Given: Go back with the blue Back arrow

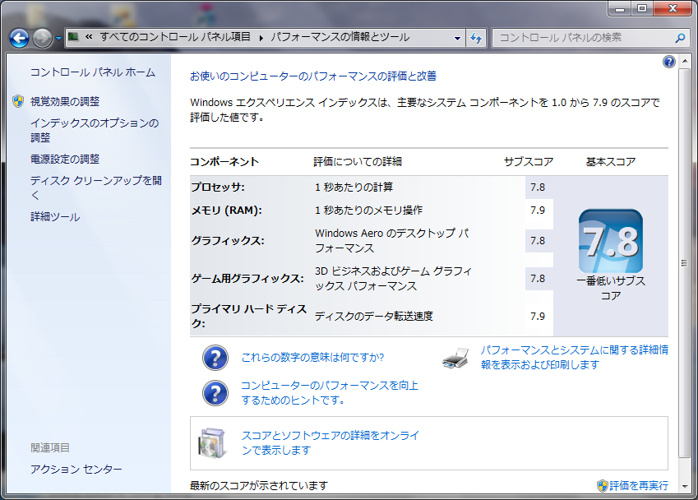Looking at the screenshot, I should coord(19,39).
